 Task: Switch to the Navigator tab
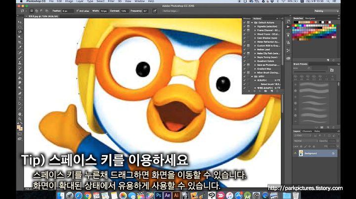tap(310, 18)
